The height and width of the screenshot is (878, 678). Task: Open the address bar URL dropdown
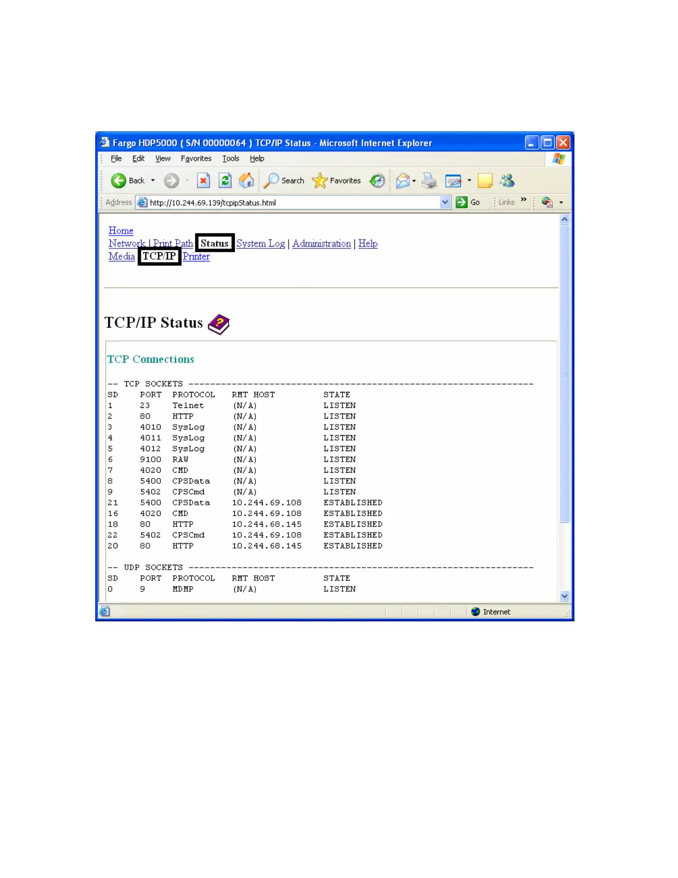click(445, 202)
